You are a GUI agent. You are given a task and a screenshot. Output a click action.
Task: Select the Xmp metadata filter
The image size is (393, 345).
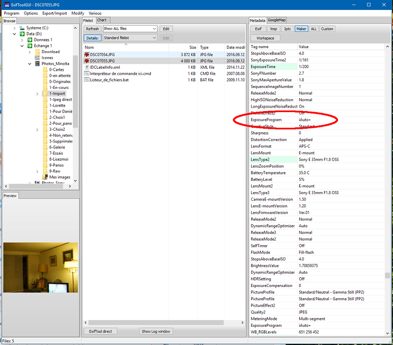pyautogui.click(x=273, y=29)
